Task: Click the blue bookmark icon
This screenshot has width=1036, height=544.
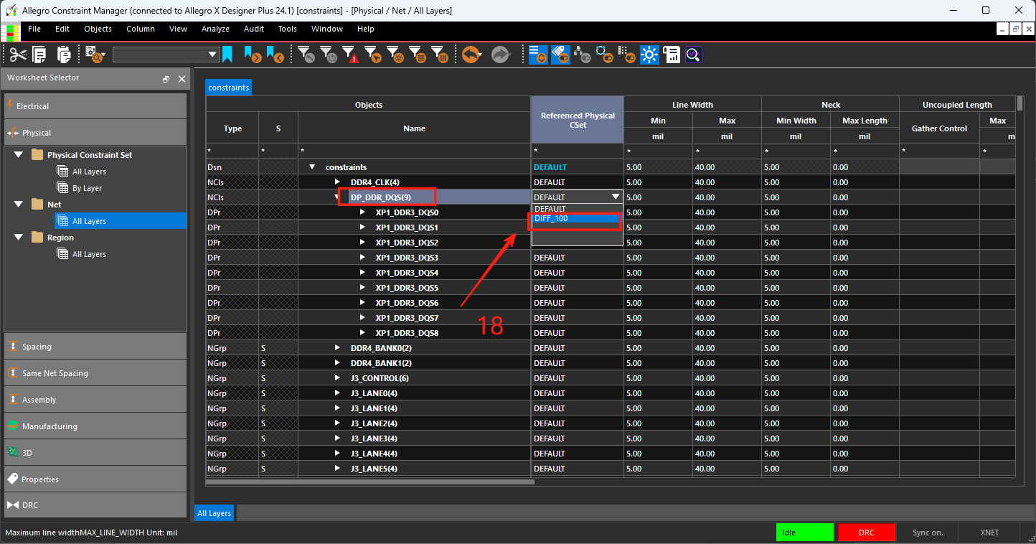Action: coord(227,55)
